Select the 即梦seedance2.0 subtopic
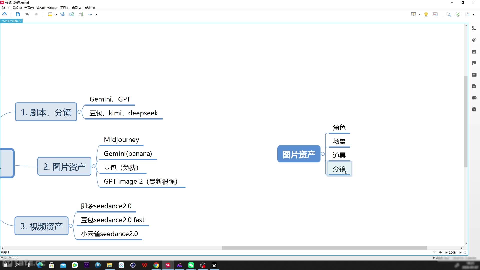 click(106, 206)
